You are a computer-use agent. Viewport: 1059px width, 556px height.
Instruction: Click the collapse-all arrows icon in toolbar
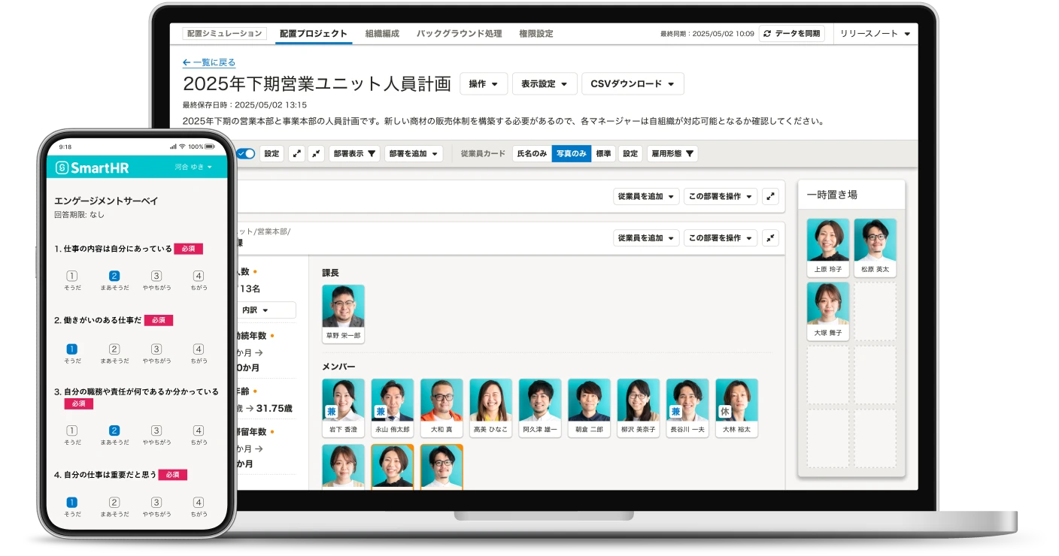coord(316,154)
